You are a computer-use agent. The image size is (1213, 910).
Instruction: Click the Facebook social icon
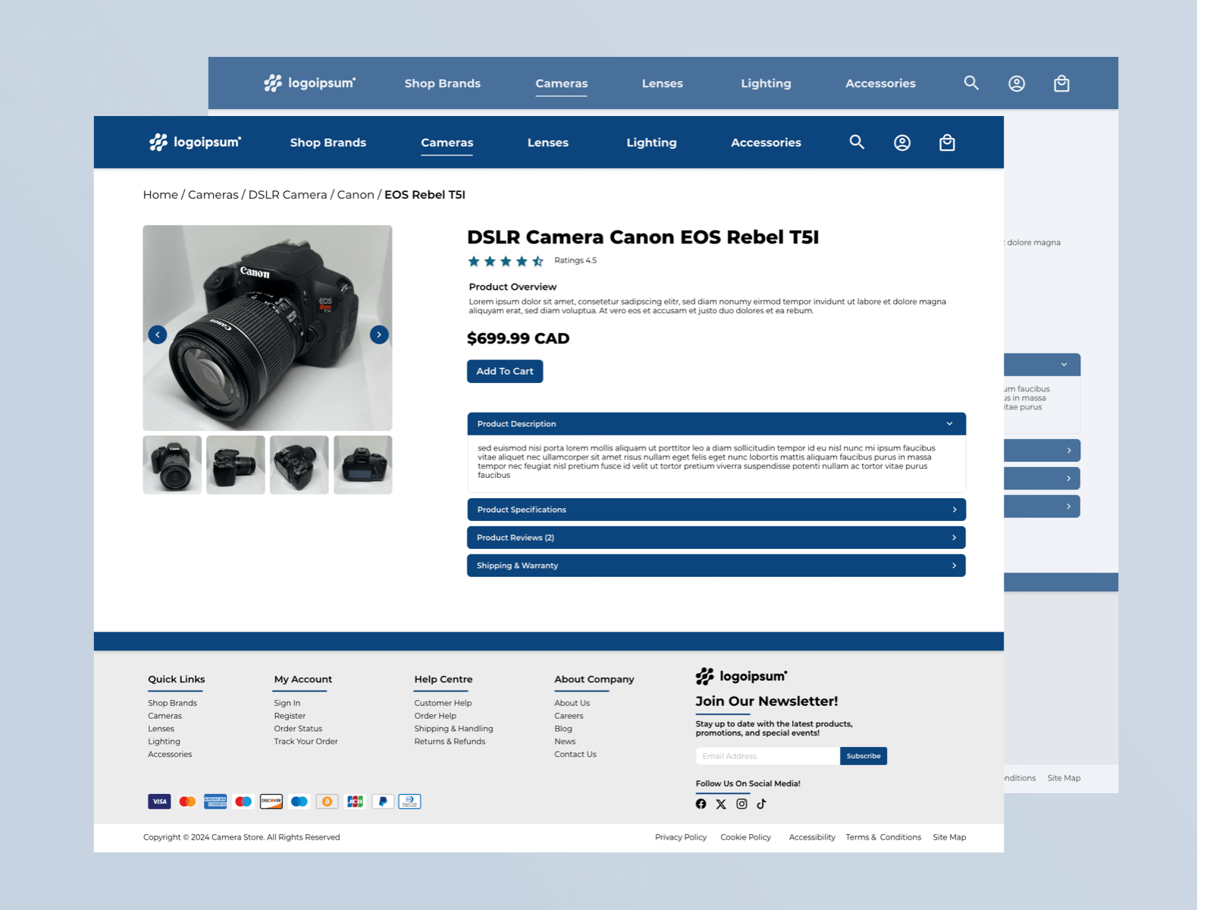click(701, 804)
